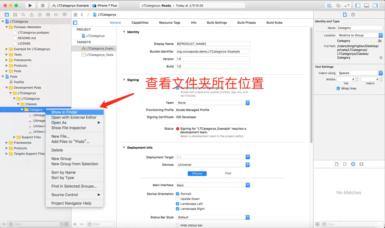The height and width of the screenshot is (228, 385).
Task: Collapse the Deployment Info section
Action: (124, 147)
